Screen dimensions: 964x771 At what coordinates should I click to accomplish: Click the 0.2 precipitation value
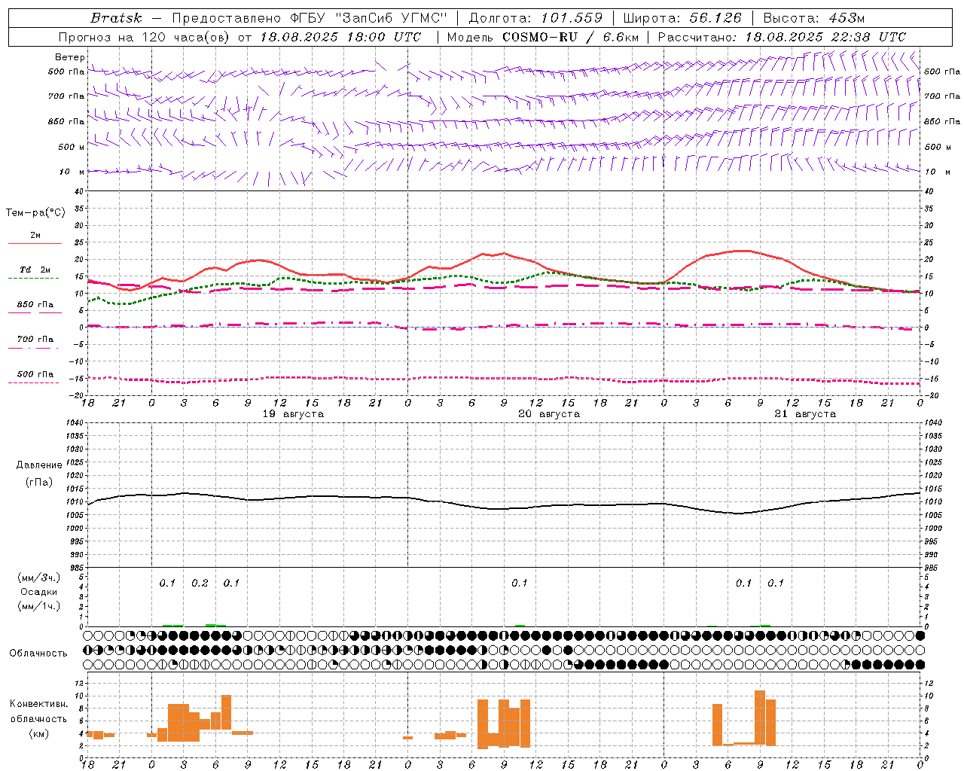[200, 584]
